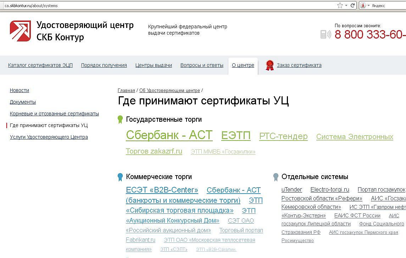Open «Аукционный Конкурсный Дом» link
Image resolution: width=406 pixels, height=258 pixels.
172,220
